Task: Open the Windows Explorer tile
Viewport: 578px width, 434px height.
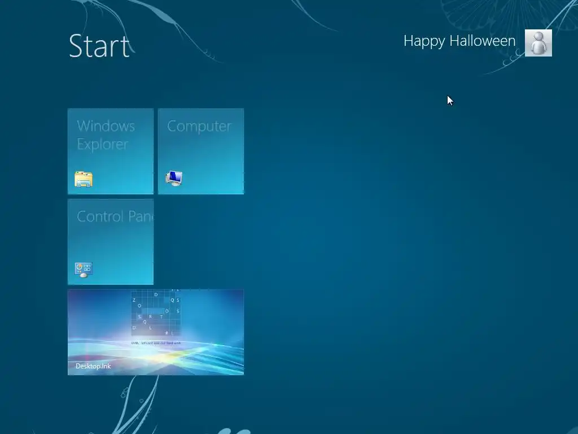Action: pos(111,151)
